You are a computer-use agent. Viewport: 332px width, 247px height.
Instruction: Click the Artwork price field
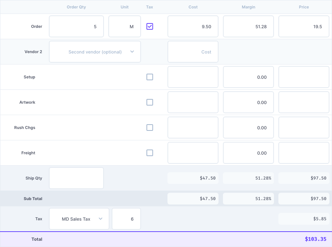[x=304, y=102]
